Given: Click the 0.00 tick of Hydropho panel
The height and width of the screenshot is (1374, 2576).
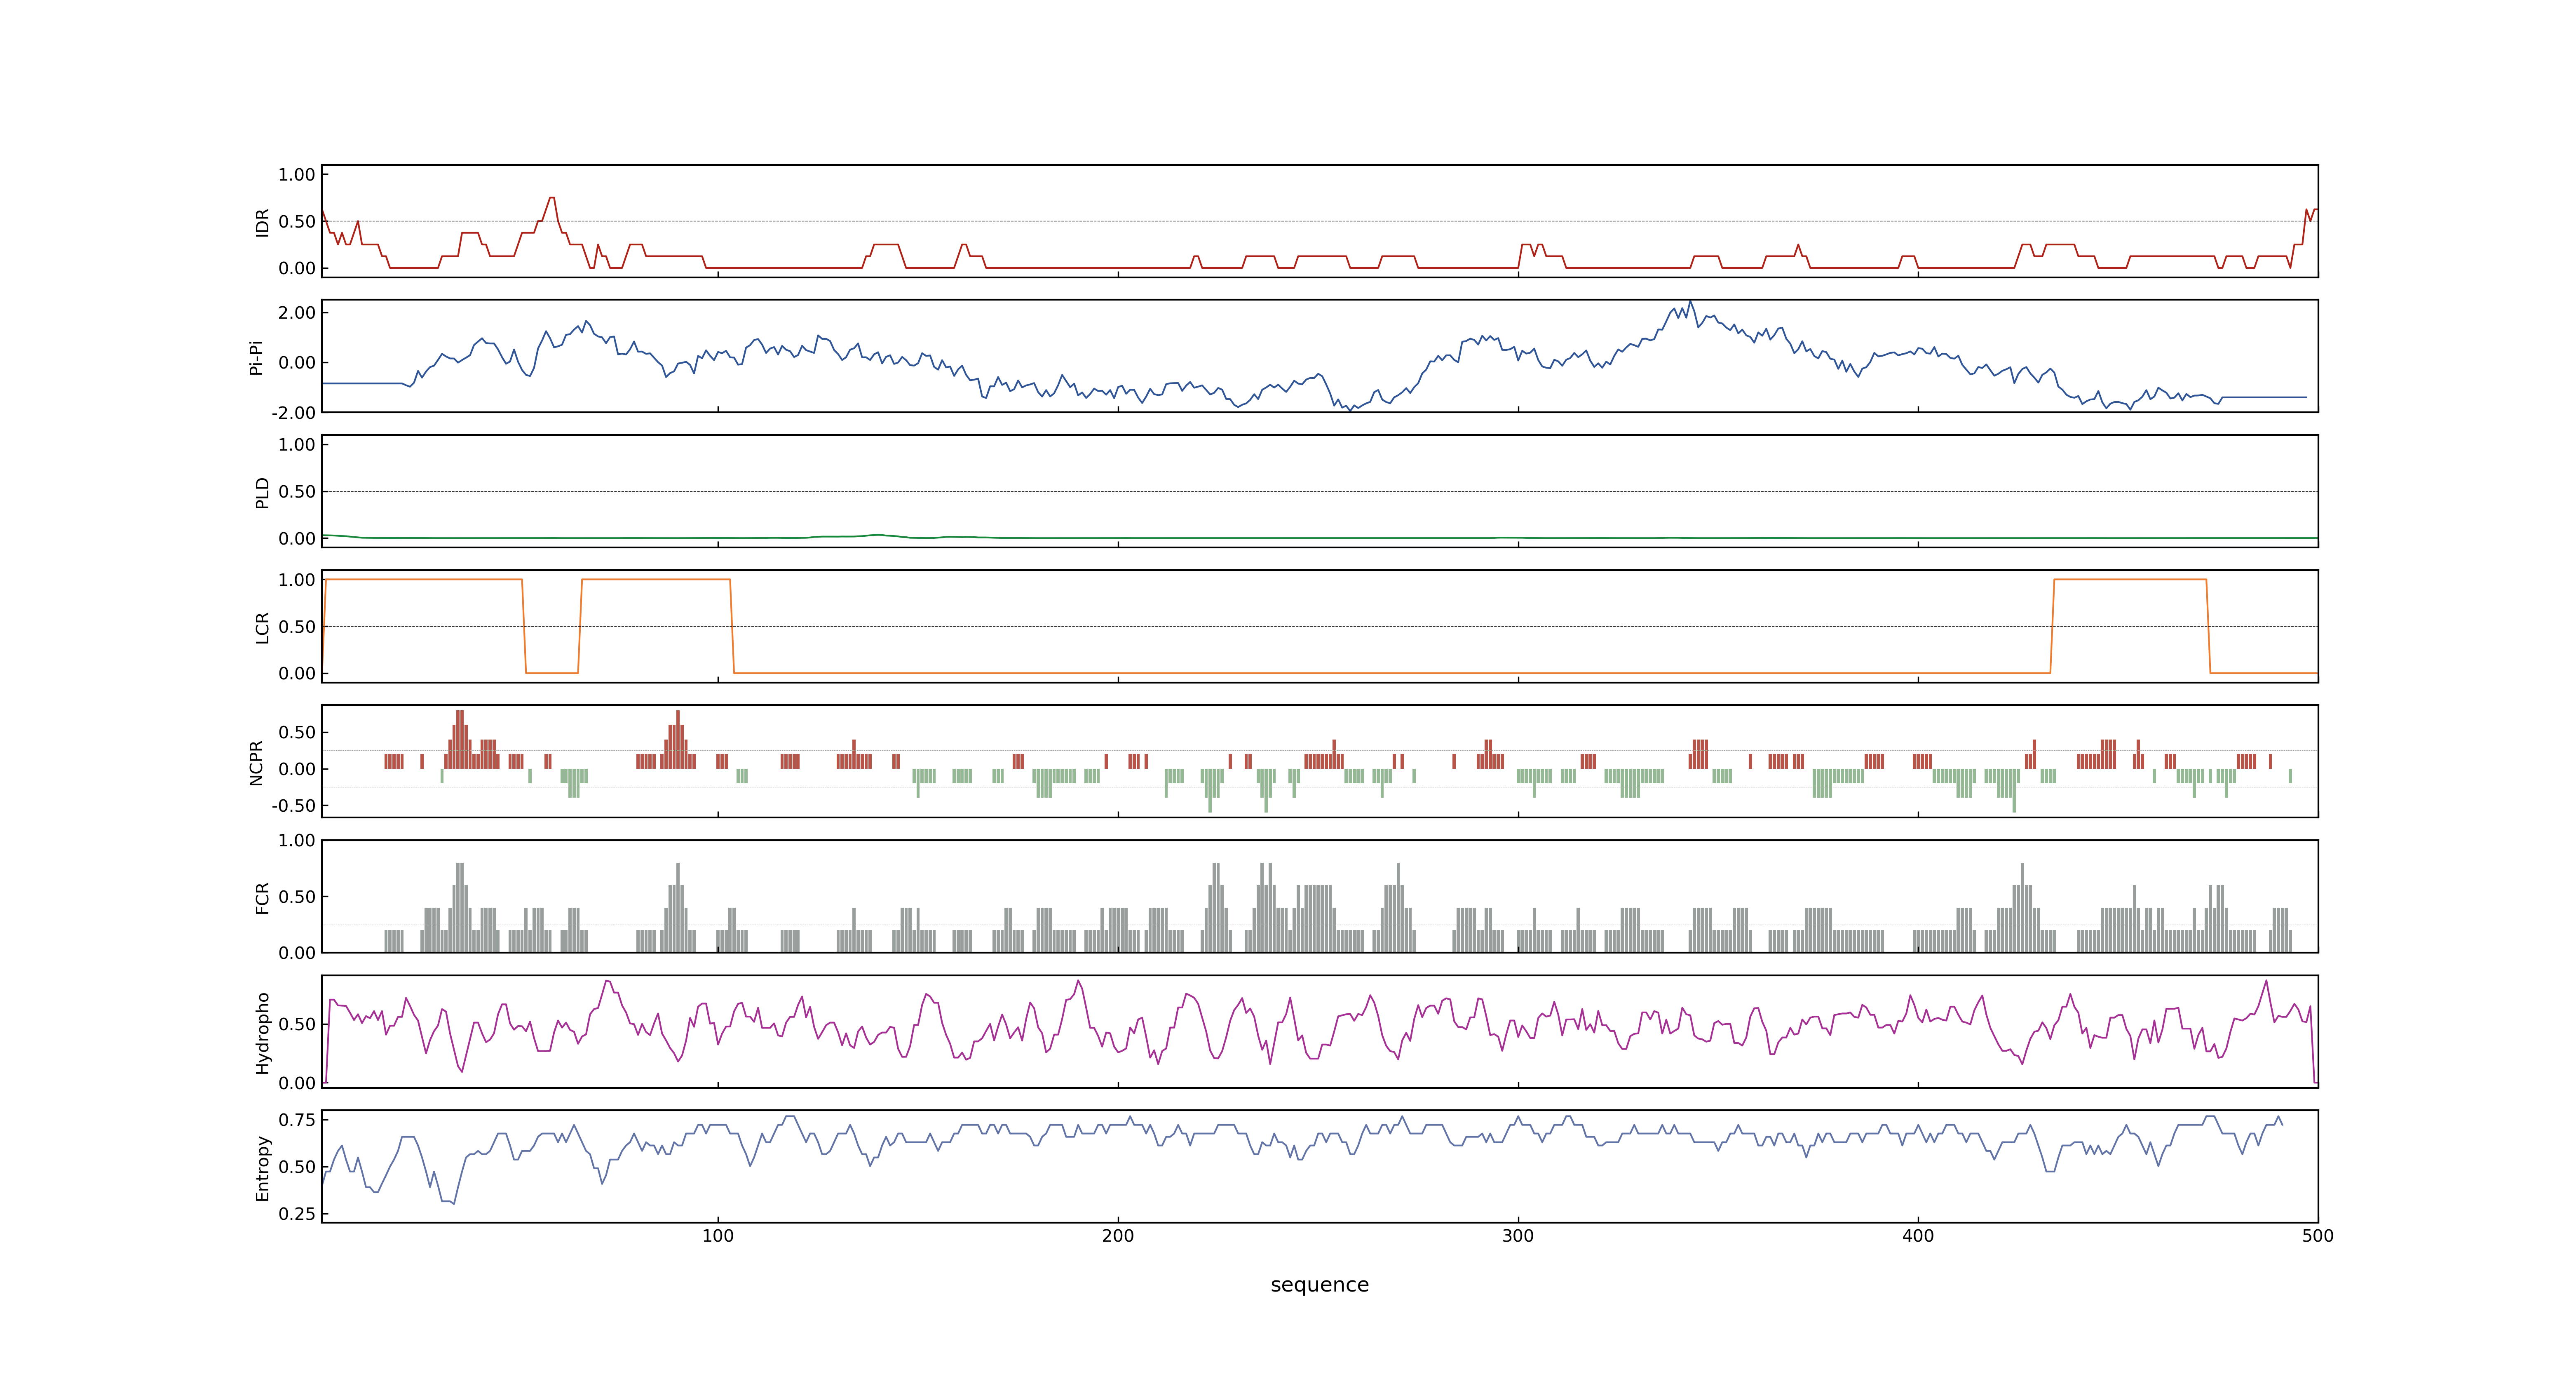Looking at the screenshot, I should coord(297,1083).
